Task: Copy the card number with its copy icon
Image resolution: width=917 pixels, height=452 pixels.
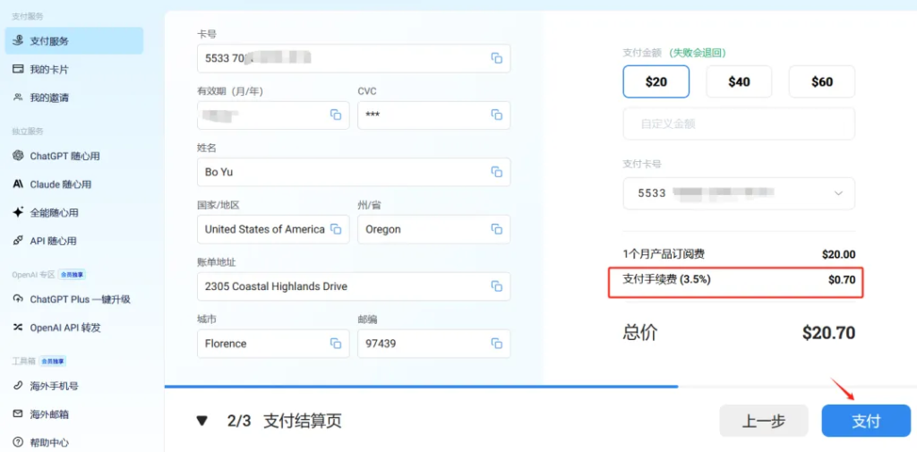Action: coord(496,58)
